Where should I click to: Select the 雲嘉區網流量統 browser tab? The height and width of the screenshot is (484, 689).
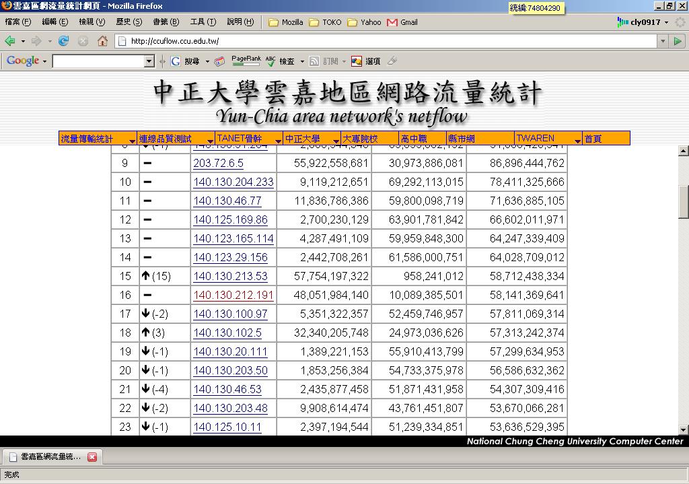tap(51, 457)
